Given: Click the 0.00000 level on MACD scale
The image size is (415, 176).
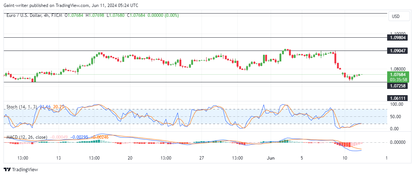Looking at the screenshot, I should 398,142.
